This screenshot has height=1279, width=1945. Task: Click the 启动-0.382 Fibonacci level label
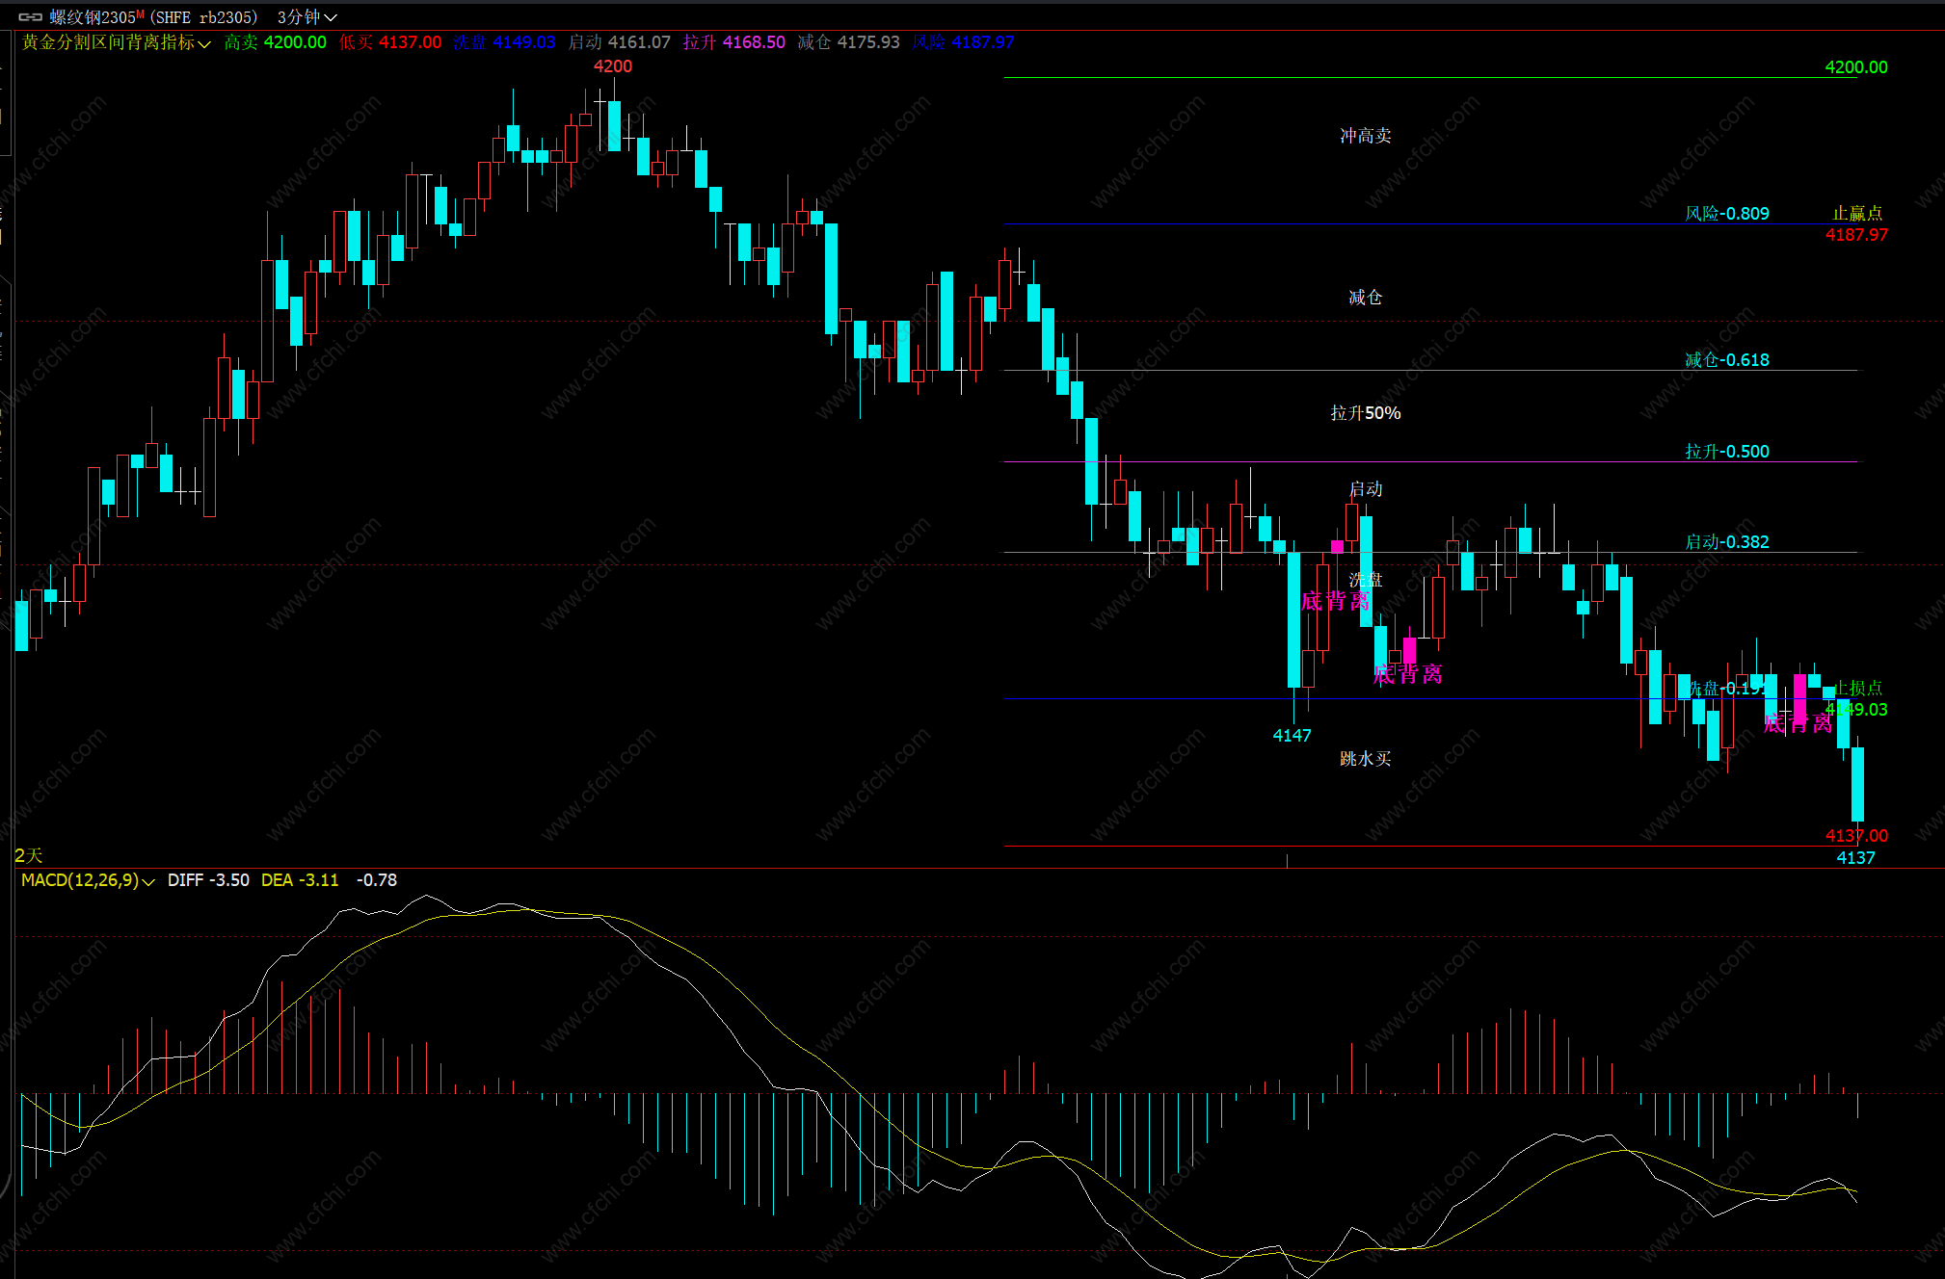pos(1726,542)
